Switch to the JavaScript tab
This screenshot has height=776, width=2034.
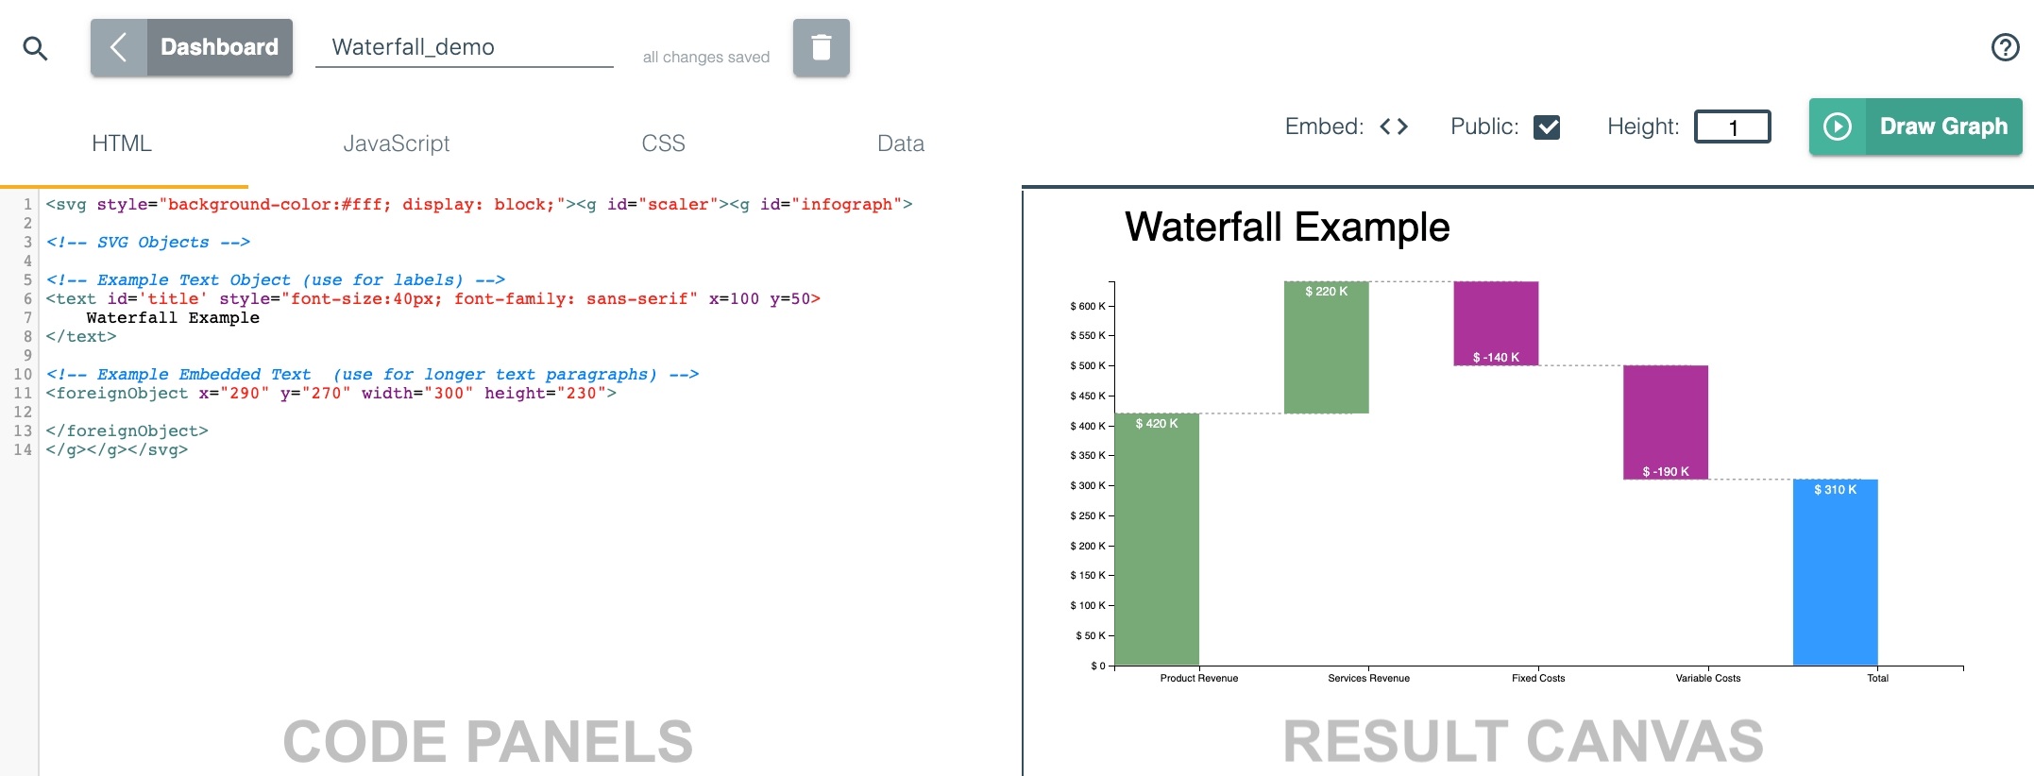[x=396, y=143]
